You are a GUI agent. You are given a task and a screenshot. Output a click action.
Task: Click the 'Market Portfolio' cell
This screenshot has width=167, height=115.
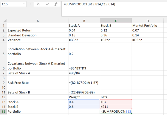point(148,25)
